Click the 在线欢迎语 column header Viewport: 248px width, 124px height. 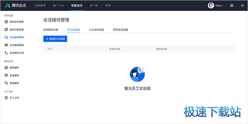tap(114, 49)
